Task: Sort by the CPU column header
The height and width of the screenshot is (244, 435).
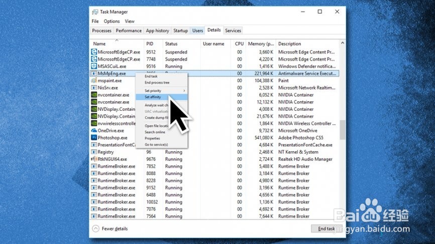Action: tap(238, 44)
